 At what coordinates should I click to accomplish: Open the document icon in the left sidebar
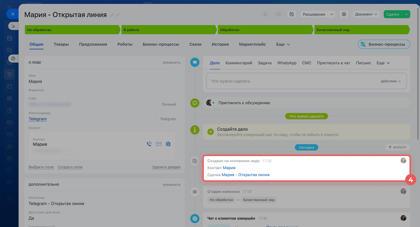click(9, 110)
